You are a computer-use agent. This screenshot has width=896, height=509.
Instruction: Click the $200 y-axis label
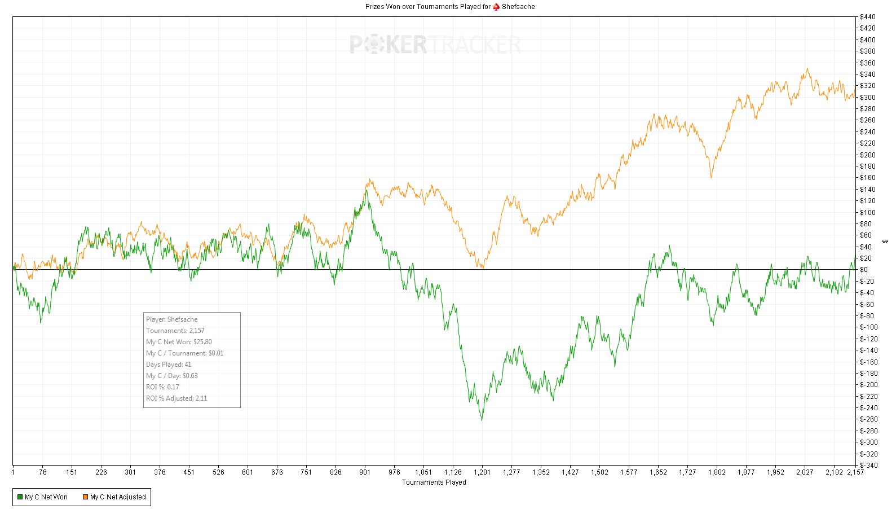point(867,155)
